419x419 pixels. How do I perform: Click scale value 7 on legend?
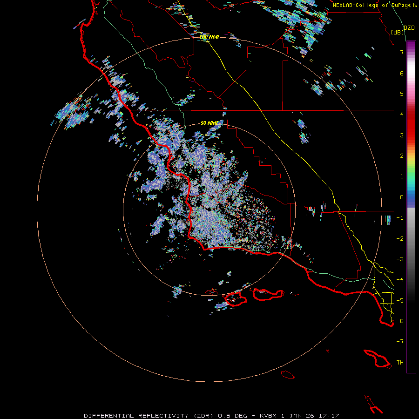point(402,52)
